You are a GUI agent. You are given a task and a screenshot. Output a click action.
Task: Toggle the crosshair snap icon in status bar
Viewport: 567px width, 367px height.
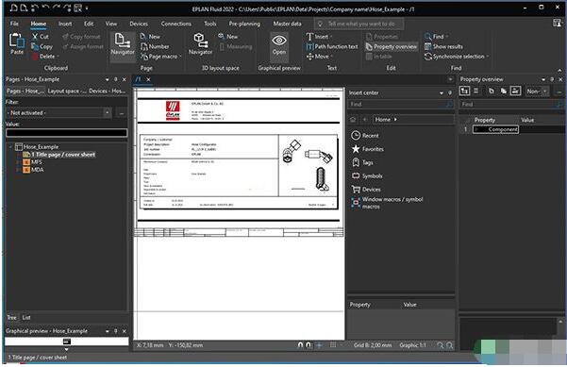tap(319, 345)
